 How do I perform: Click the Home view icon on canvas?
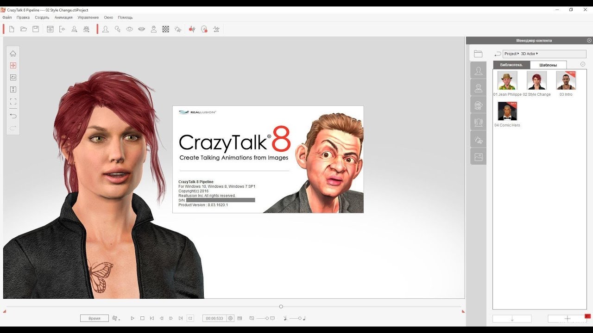point(13,54)
